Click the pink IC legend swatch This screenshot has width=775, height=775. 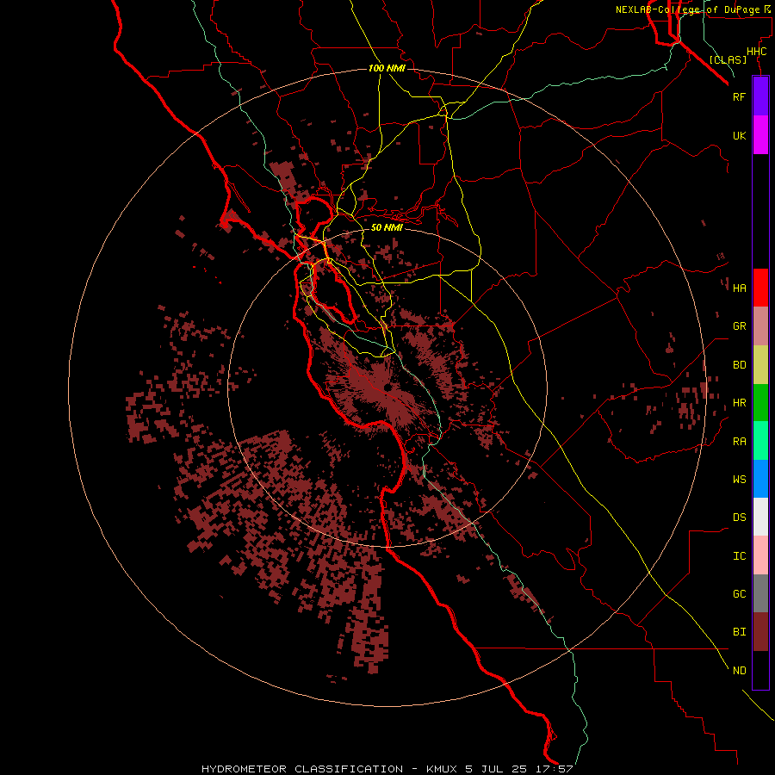760,555
